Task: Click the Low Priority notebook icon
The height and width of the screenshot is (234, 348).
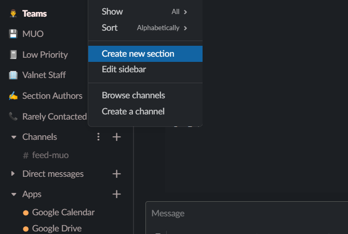Action: 13,55
